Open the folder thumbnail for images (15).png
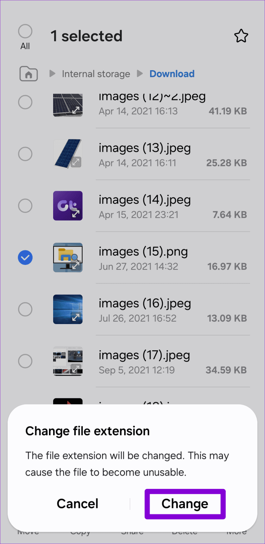265x544 pixels. click(x=68, y=258)
